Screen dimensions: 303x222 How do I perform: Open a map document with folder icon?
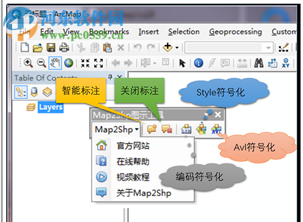click(38, 47)
